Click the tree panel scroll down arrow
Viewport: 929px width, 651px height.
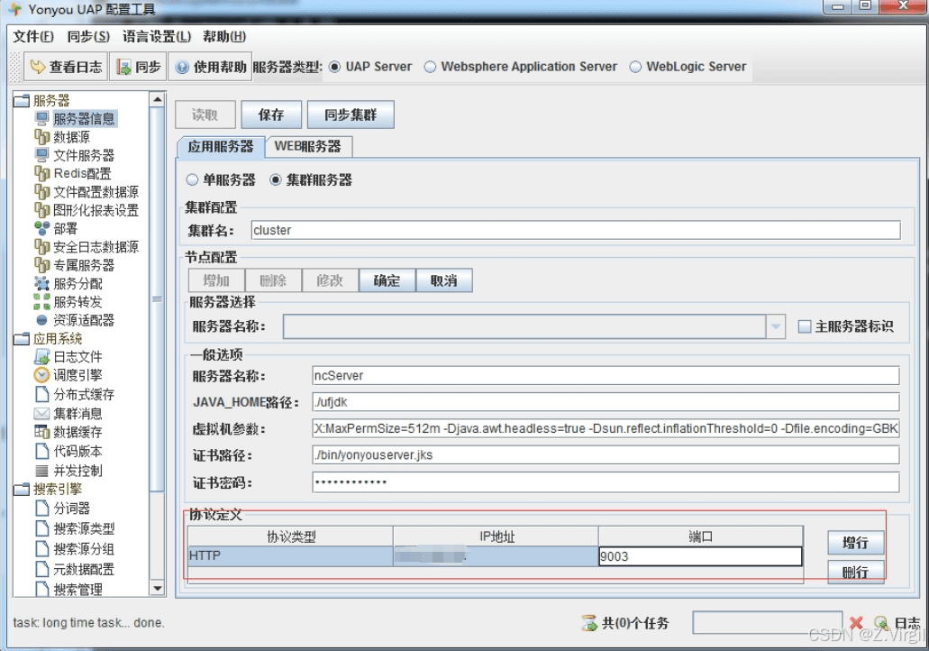(158, 589)
